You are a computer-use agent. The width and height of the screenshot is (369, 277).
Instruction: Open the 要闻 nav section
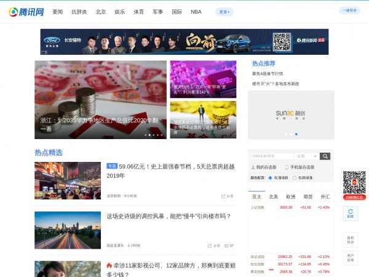57,12
